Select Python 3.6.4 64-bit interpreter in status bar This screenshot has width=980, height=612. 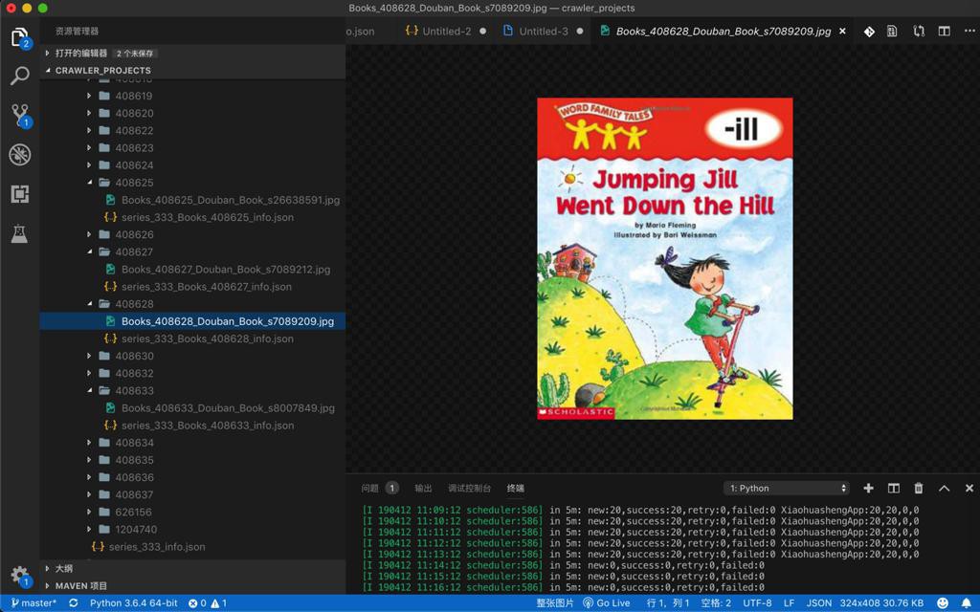[133, 603]
